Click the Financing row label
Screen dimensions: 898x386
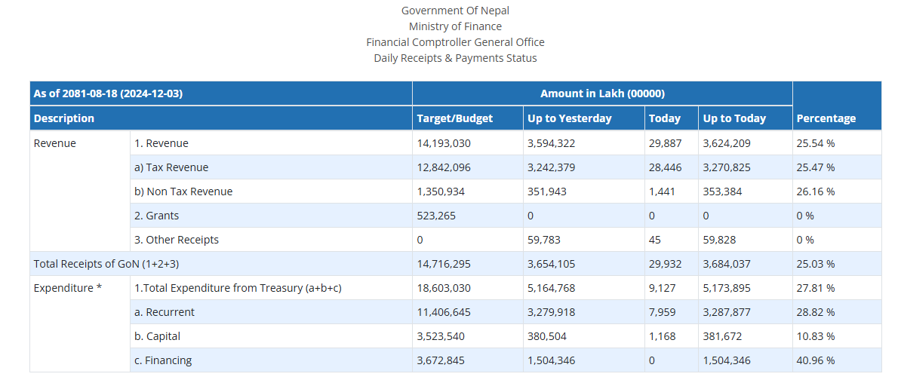click(163, 360)
